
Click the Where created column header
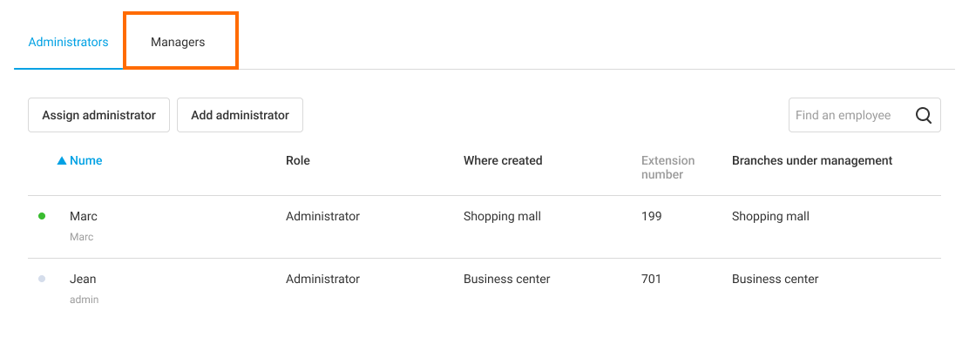pyautogui.click(x=503, y=160)
